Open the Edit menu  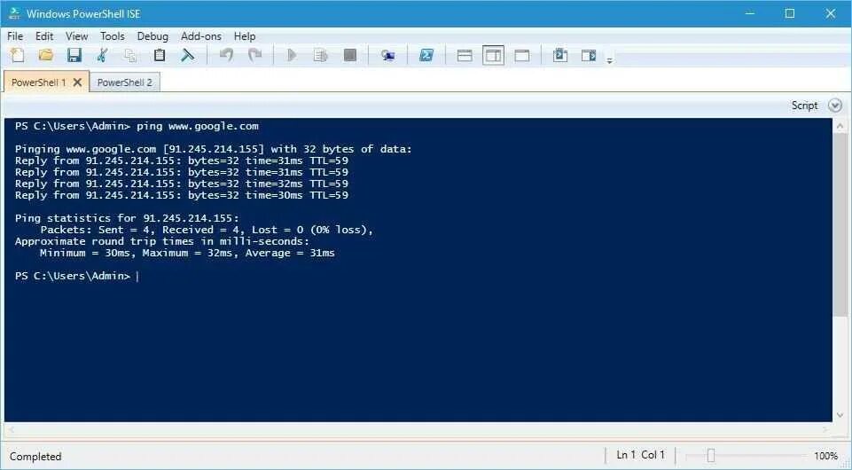coord(44,36)
